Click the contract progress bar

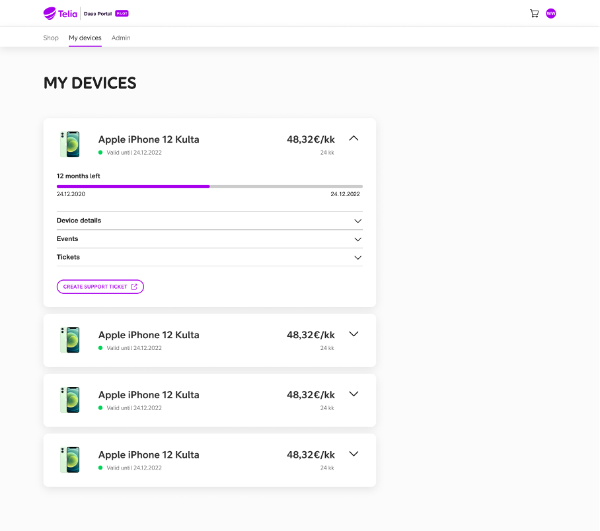point(209,187)
